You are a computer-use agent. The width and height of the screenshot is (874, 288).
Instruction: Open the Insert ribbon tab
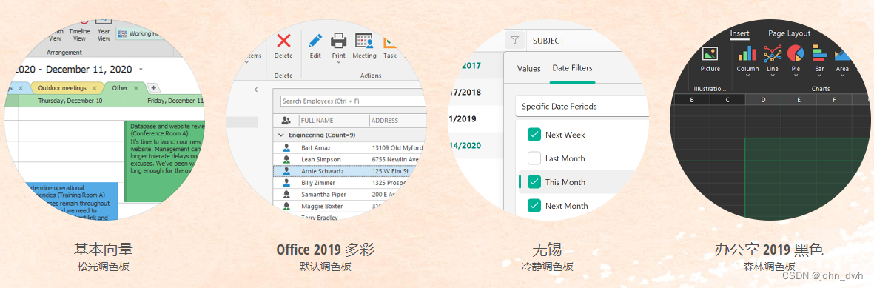[739, 33]
